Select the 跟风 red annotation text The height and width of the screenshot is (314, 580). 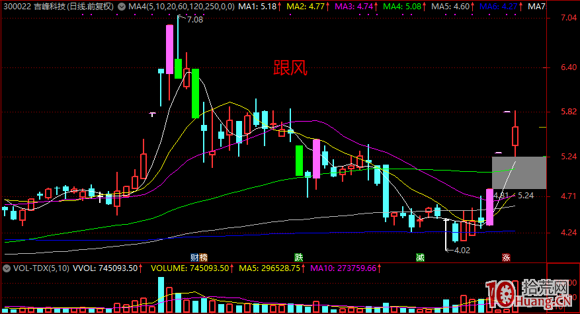tap(290, 68)
